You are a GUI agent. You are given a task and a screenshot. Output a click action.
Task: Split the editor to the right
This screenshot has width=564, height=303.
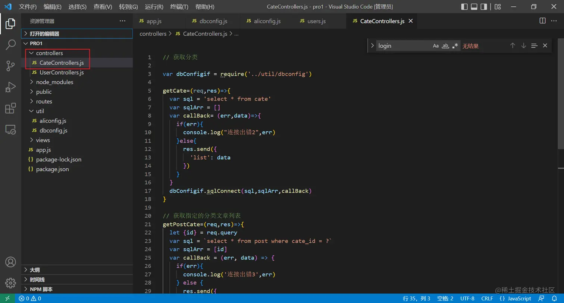(x=543, y=21)
